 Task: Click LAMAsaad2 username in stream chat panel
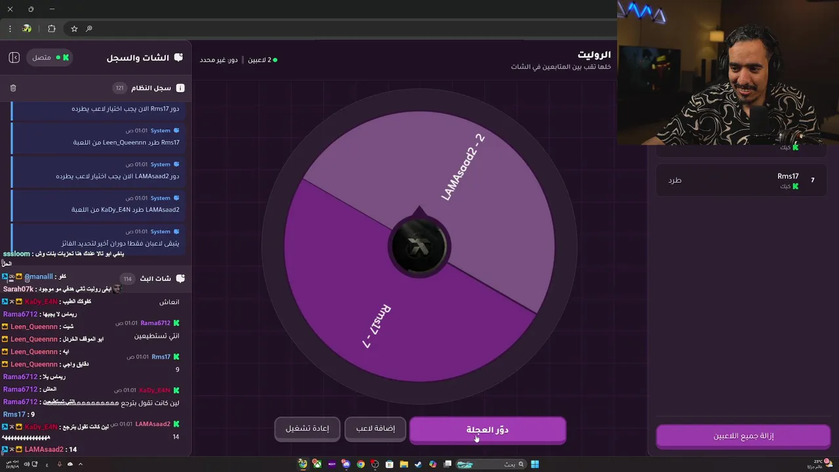(153, 424)
